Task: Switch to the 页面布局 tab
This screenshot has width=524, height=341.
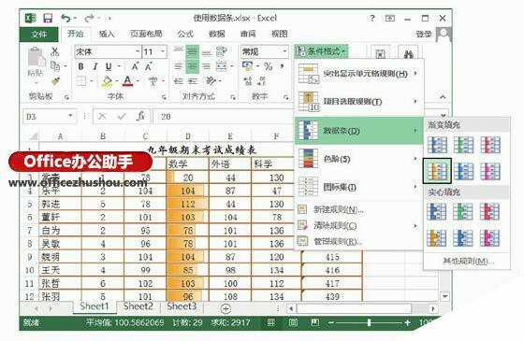Action: click(x=146, y=34)
